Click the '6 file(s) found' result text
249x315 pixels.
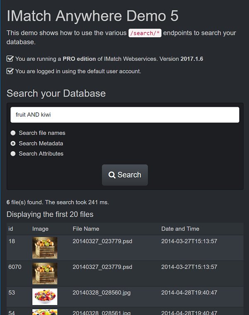point(25,202)
